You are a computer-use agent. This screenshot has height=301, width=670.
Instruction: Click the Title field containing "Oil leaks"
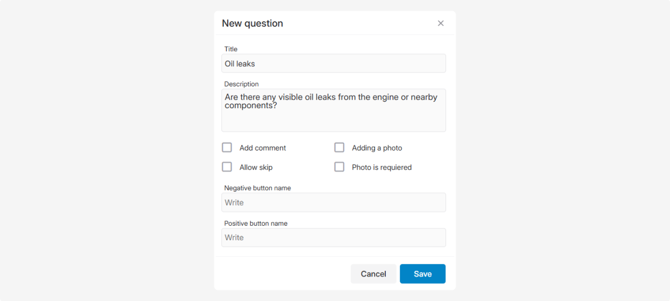point(333,64)
